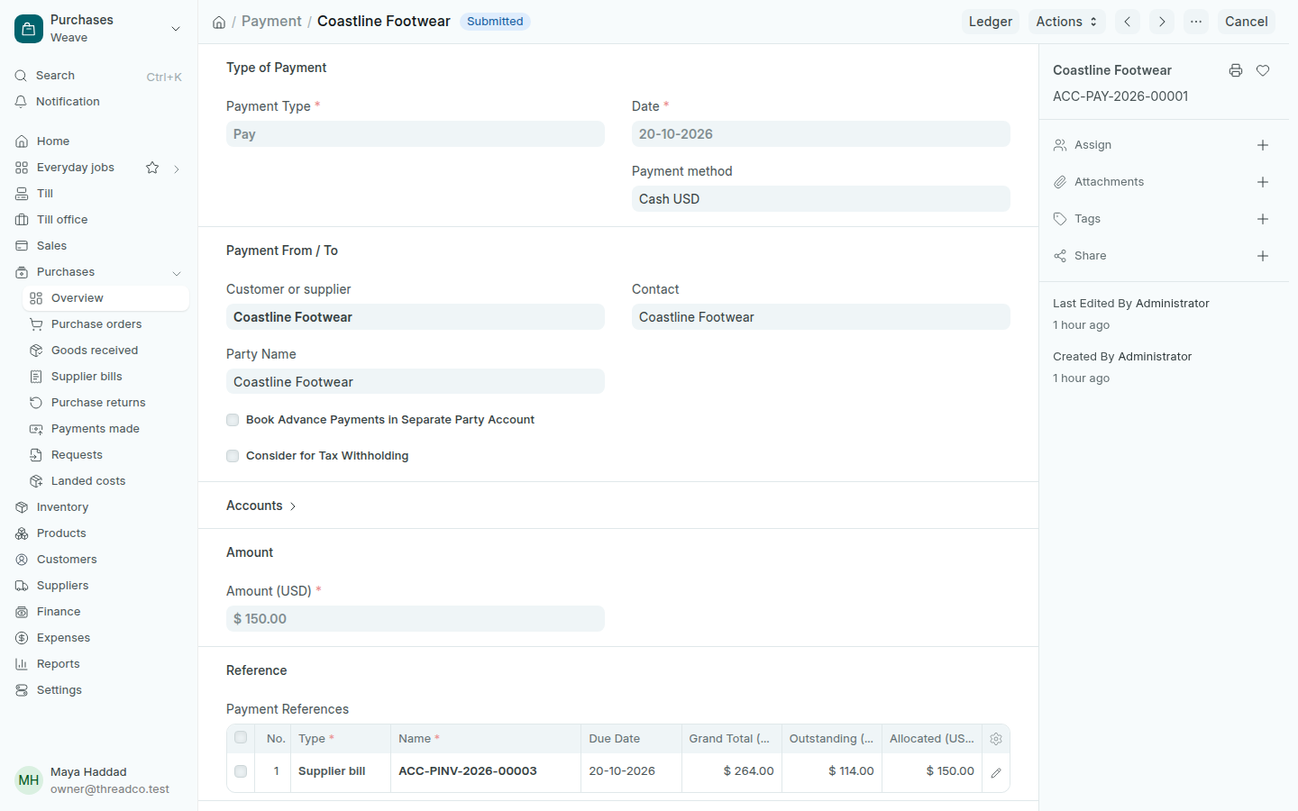Image resolution: width=1298 pixels, height=811 pixels.
Task: Select all rows in Payment References table
Action: (241, 738)
